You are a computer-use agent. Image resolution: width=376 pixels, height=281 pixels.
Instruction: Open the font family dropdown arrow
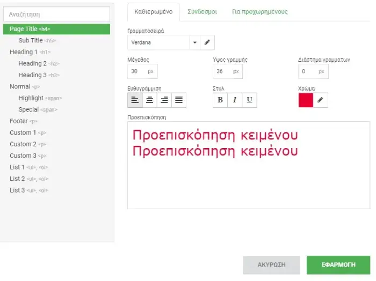pos(195,42)
